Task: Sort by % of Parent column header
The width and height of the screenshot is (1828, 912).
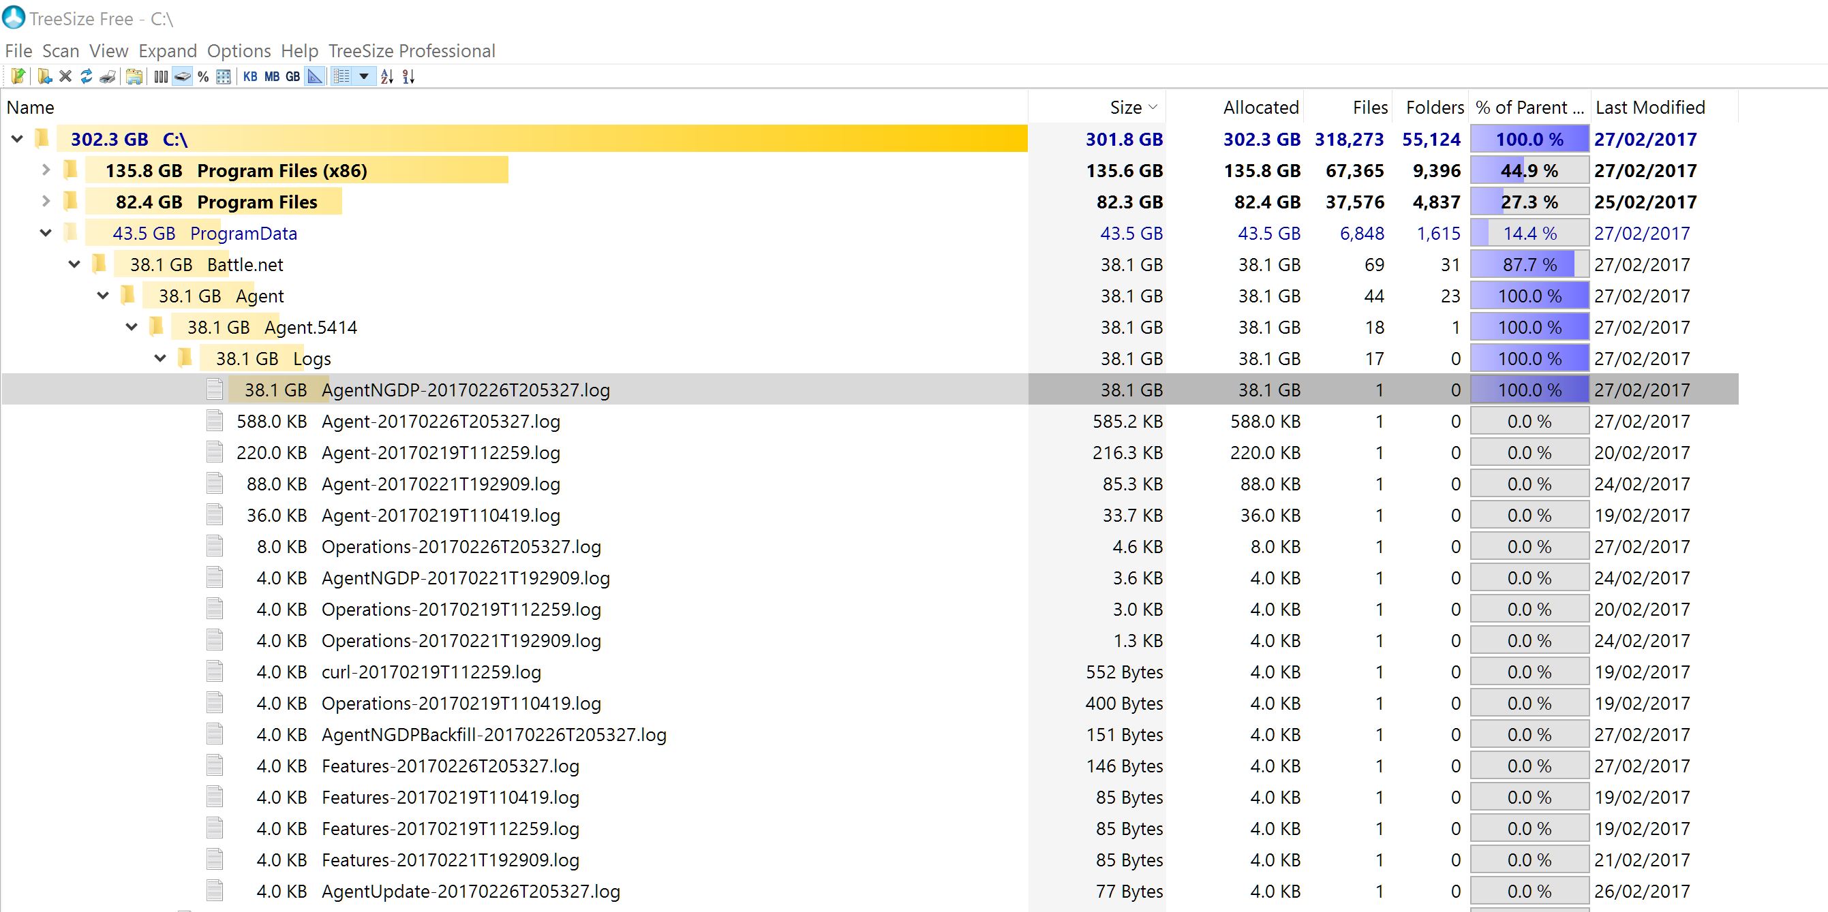Action: click(x=1529, y=107)
